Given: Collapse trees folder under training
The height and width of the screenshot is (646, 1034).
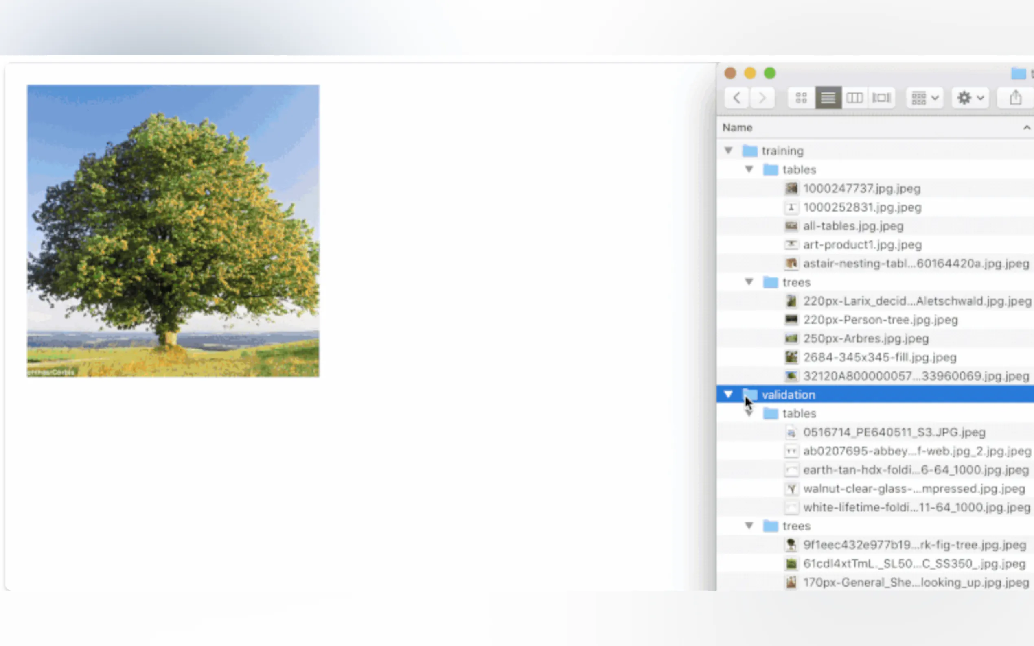Looking at the screenshot, I should click(749, 282).
